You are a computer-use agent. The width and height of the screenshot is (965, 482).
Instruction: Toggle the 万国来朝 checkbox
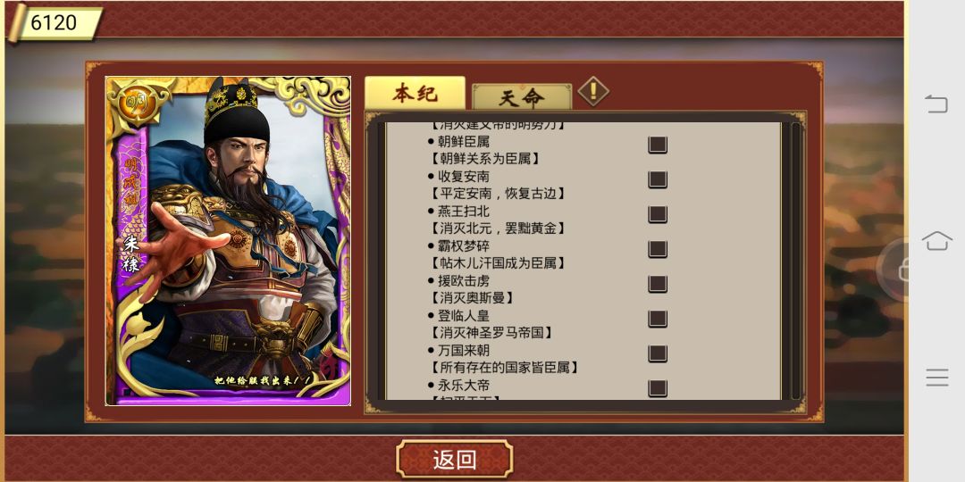point(658,353)
